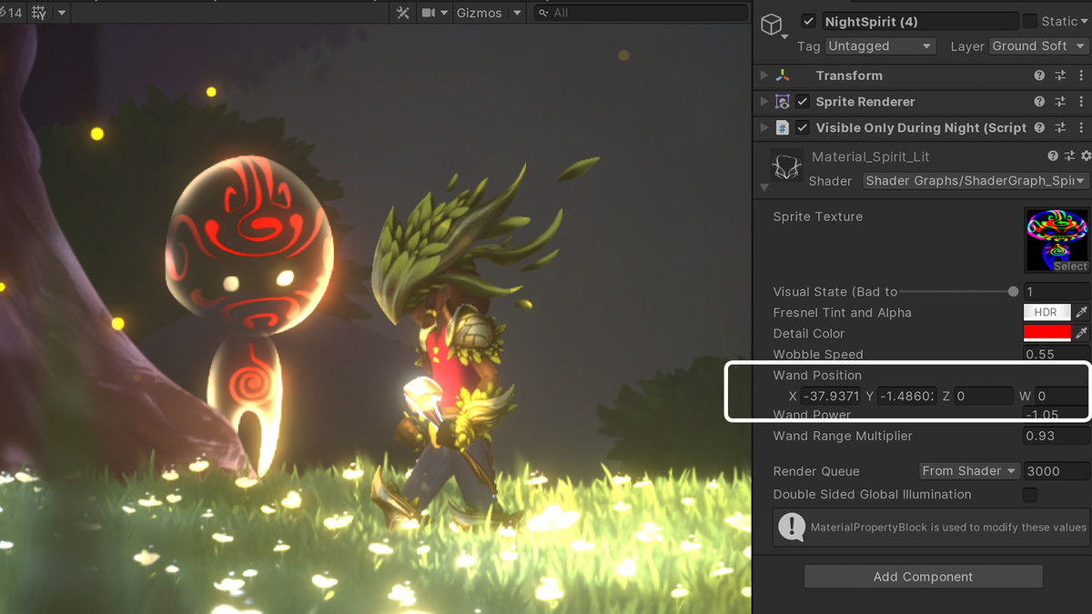The height and width of the screenshot is (614, 1092).
Task: Open the red Detail Color swatch
Action: [x=1046, y=334]
